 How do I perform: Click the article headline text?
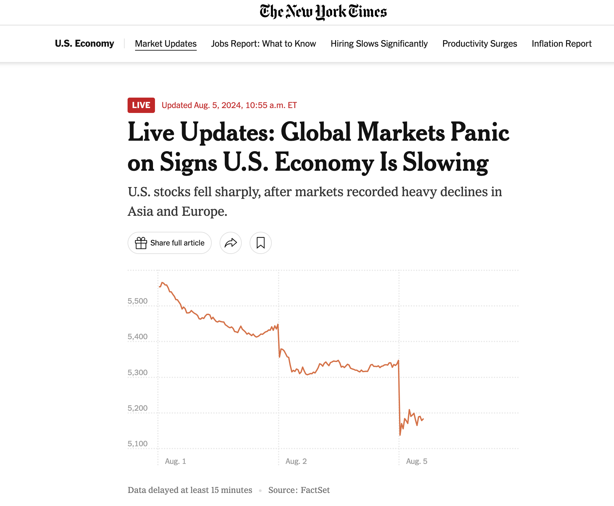[318, 147]
